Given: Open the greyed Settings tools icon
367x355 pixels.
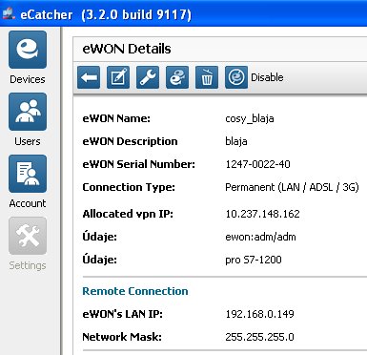Looking at the screenshot, I should 28,236.
